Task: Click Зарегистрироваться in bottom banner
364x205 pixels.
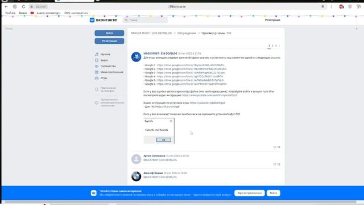Action: click(250, 193)
